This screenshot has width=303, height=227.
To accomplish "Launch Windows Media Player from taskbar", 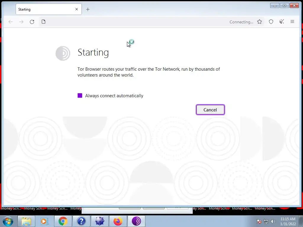I will click(44, 221).
